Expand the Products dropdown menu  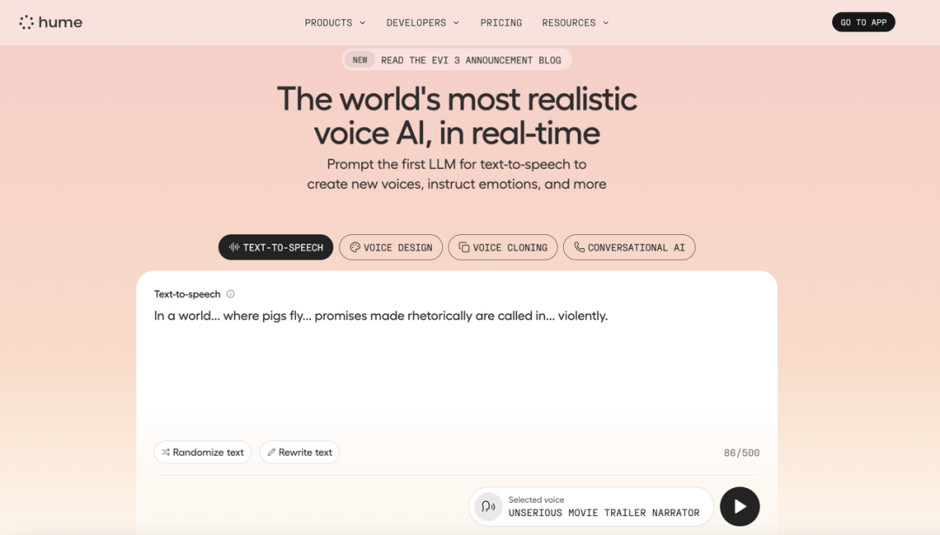point(335,23)
